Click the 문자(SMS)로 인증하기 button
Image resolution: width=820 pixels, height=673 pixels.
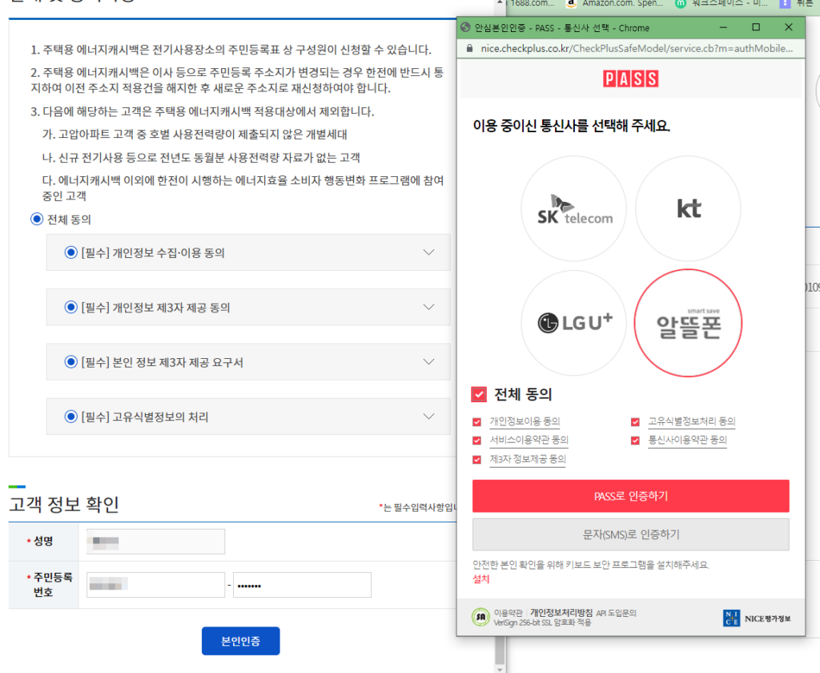tap(631, 534)
